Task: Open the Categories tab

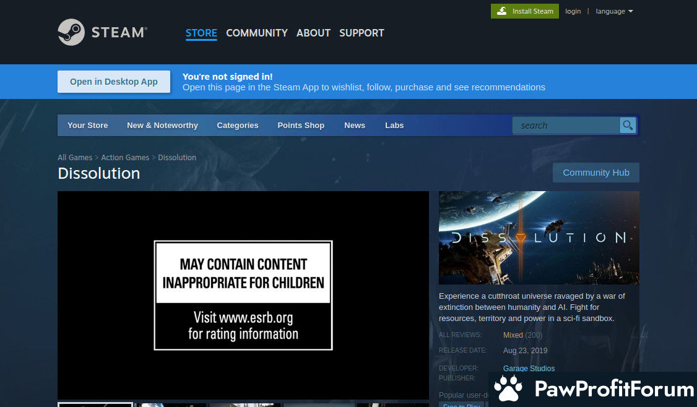Action: coord(237,126)
